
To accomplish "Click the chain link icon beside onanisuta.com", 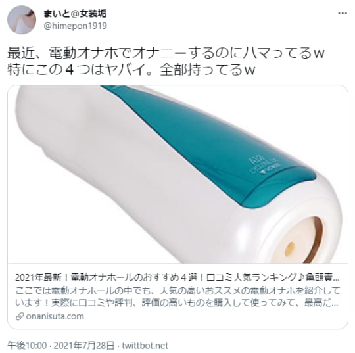I will pos(20,316).
